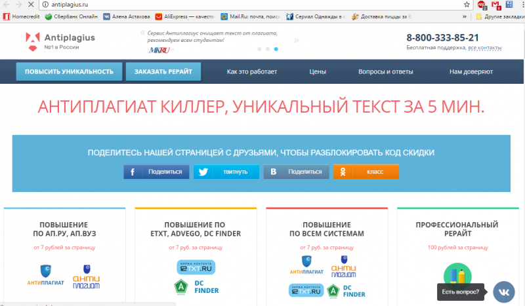The image size is (525, 306).
Task: Open the AliExpress bookmark
Action: (184, 16)
